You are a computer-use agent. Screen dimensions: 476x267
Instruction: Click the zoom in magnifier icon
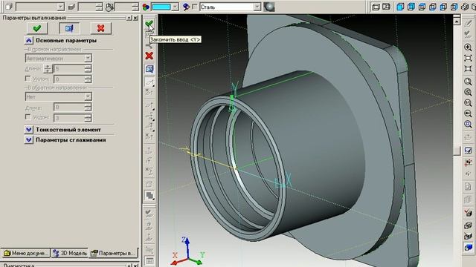468,47
